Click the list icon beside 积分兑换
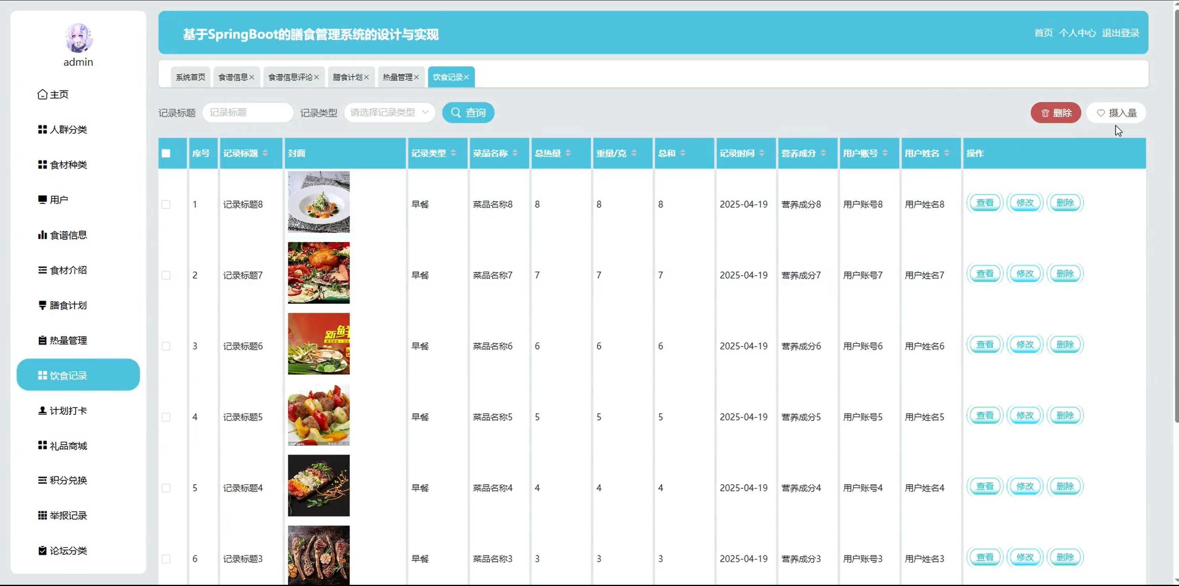The width and height of the screenshot is (1179, 586). [42, 480]
